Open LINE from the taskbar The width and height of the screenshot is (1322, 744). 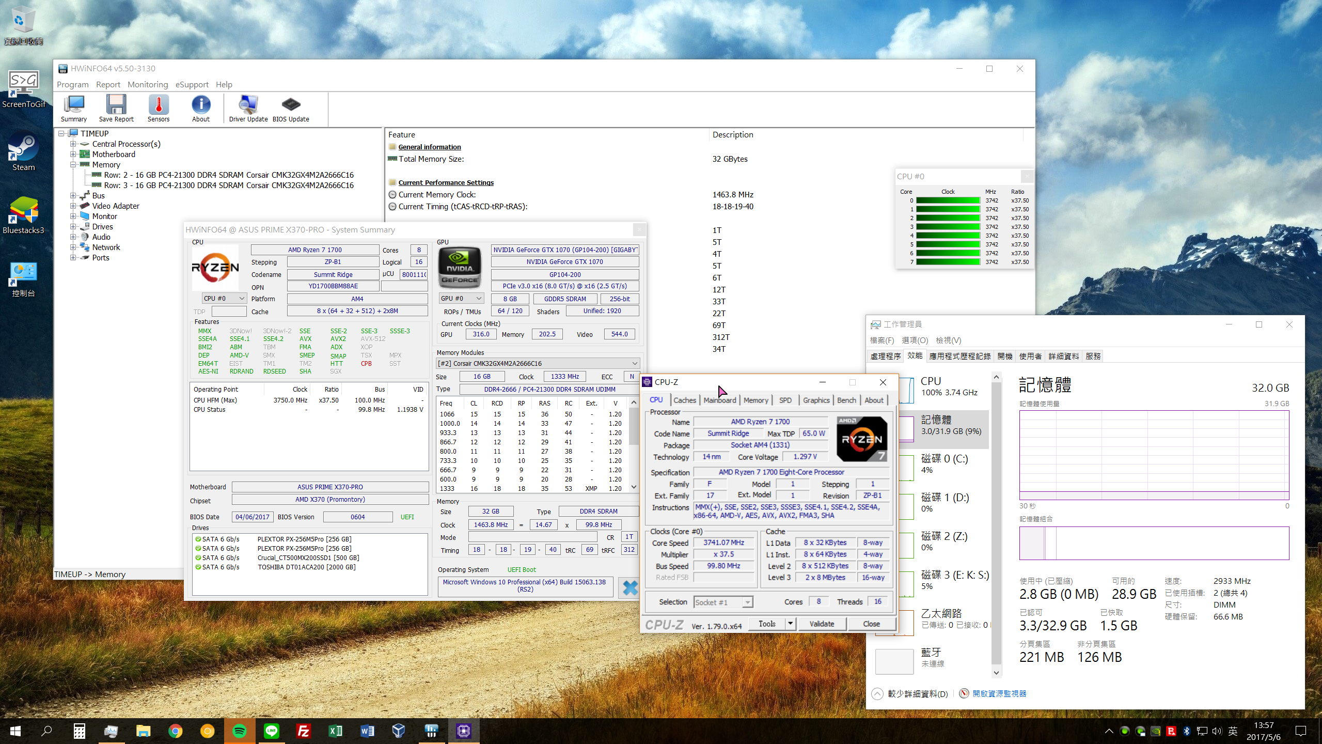tap(271, 731)
